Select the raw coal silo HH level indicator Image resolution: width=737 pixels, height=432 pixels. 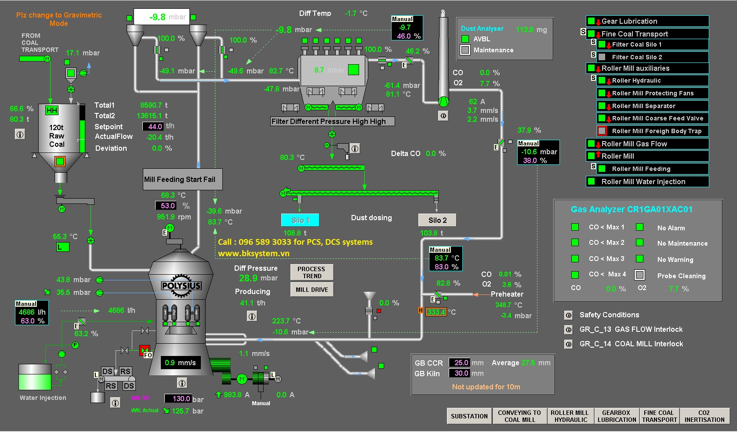pyautogui.click(x=52, y=110)
